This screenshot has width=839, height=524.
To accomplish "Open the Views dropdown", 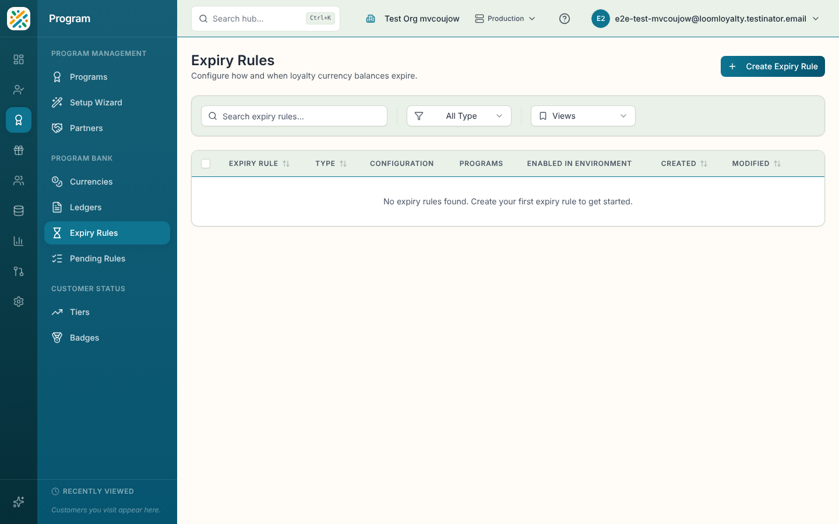I will [x=583, y=116].
